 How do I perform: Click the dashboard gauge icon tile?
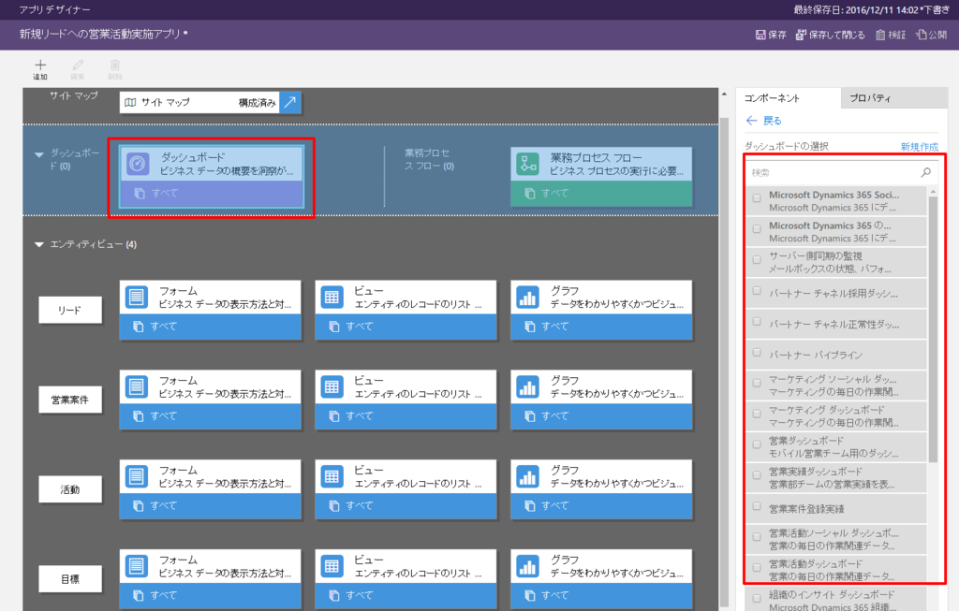tap(138, 164)
